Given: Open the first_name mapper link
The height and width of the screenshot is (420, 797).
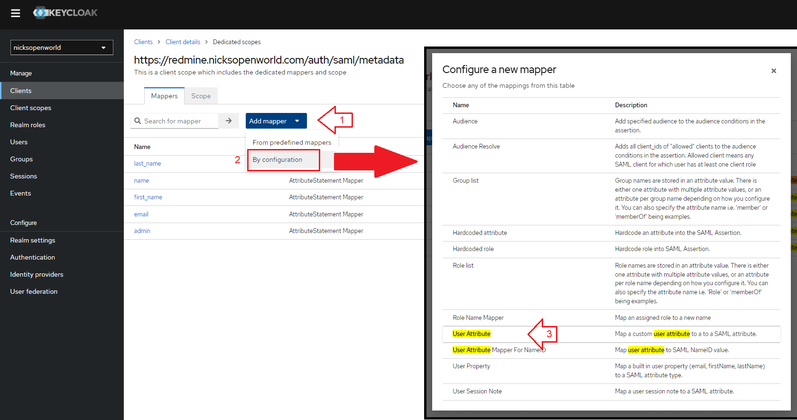Looking at the screenshot, I should tap(148, 197).
